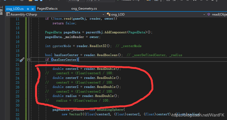Switch to the osg_Geometry.cs tab
The height and width of the screenshot is (120, 227).
(x=84, y=9)
